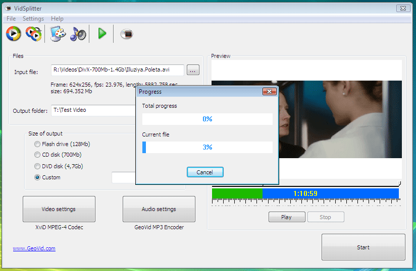This screenshot has width=416, height=271.
Task: Click the blue part of timeline at 1:10:59
Action: click(x=331, y=193)
